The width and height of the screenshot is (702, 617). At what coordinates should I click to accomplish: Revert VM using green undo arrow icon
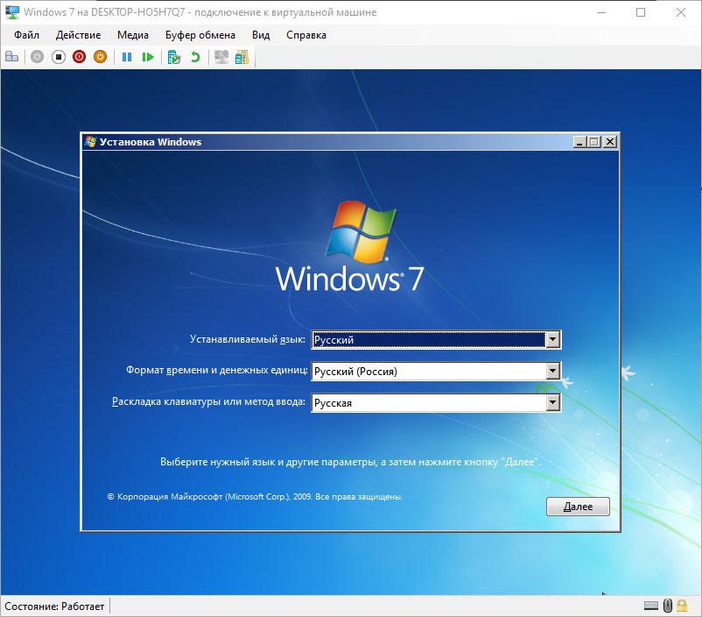pyautogui.click(x=195, y=57)
